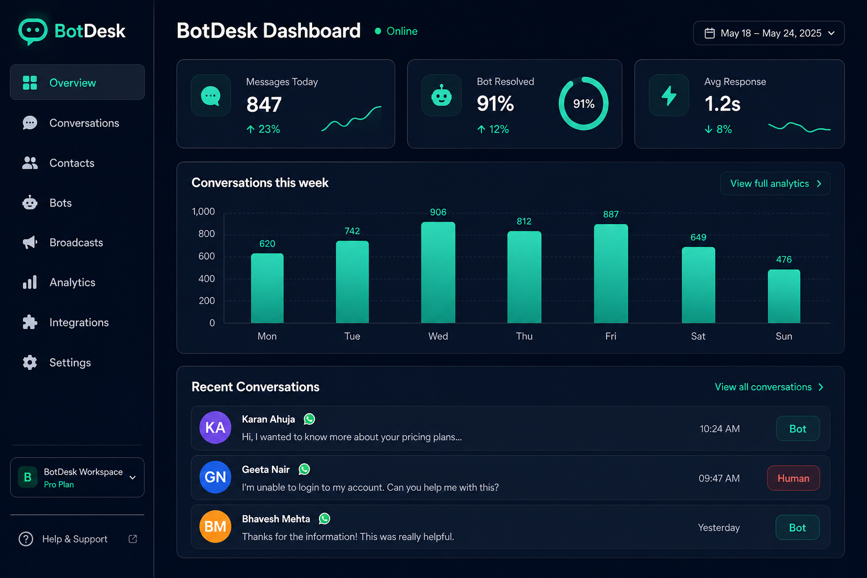The height and width of the screenshot is (578, 867).
Task: Click WhatsApp icon next to Karan Ahuja
Action: point(309,419)
